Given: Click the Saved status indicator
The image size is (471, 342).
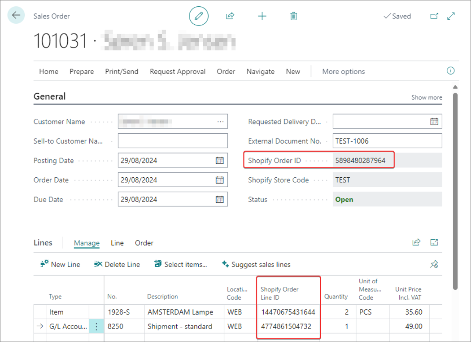Looking at the screenshot, I should pyautogui.click(x=397, y=16).
